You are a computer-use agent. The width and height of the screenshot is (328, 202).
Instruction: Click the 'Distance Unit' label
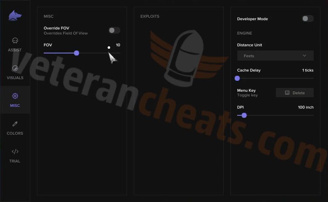point(249,45)
